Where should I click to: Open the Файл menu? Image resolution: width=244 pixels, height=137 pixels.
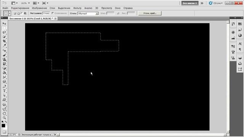(5, 8)
